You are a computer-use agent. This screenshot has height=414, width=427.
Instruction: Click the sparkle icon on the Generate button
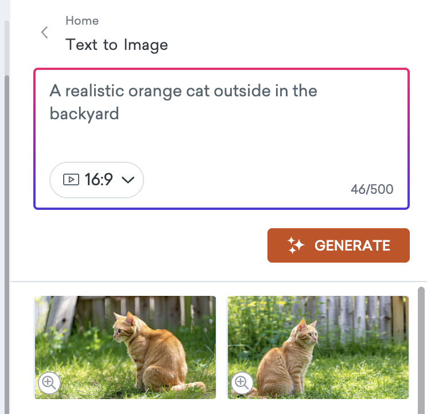[x=296, y=245]
